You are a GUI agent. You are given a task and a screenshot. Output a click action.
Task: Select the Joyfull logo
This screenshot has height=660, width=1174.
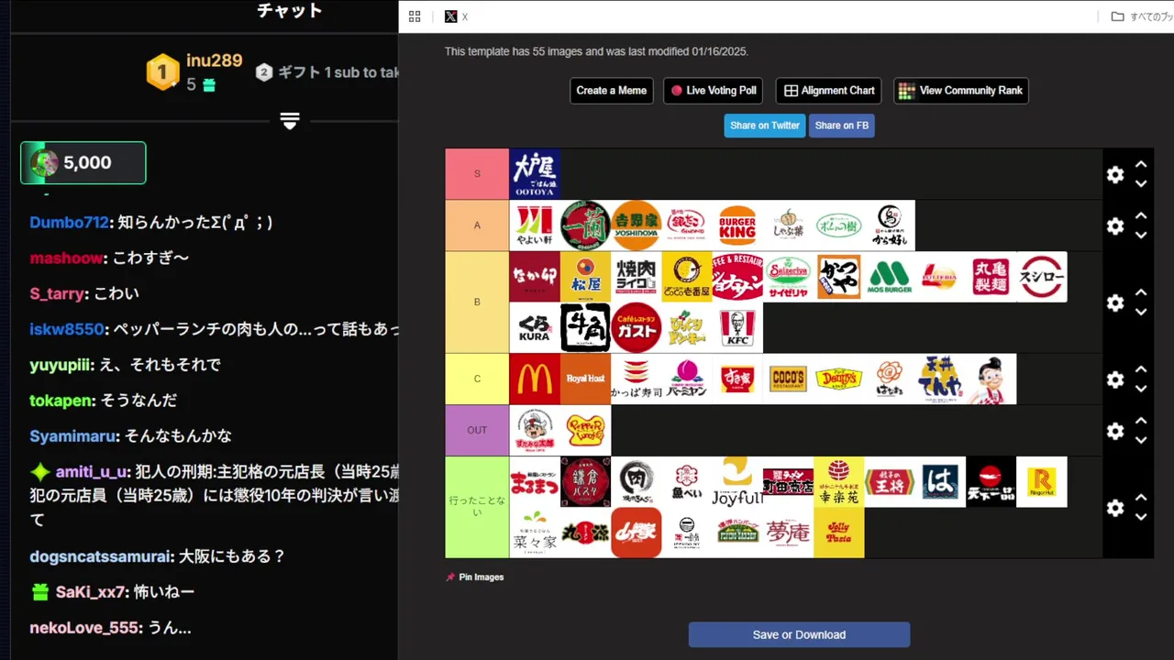pos(737,482)
